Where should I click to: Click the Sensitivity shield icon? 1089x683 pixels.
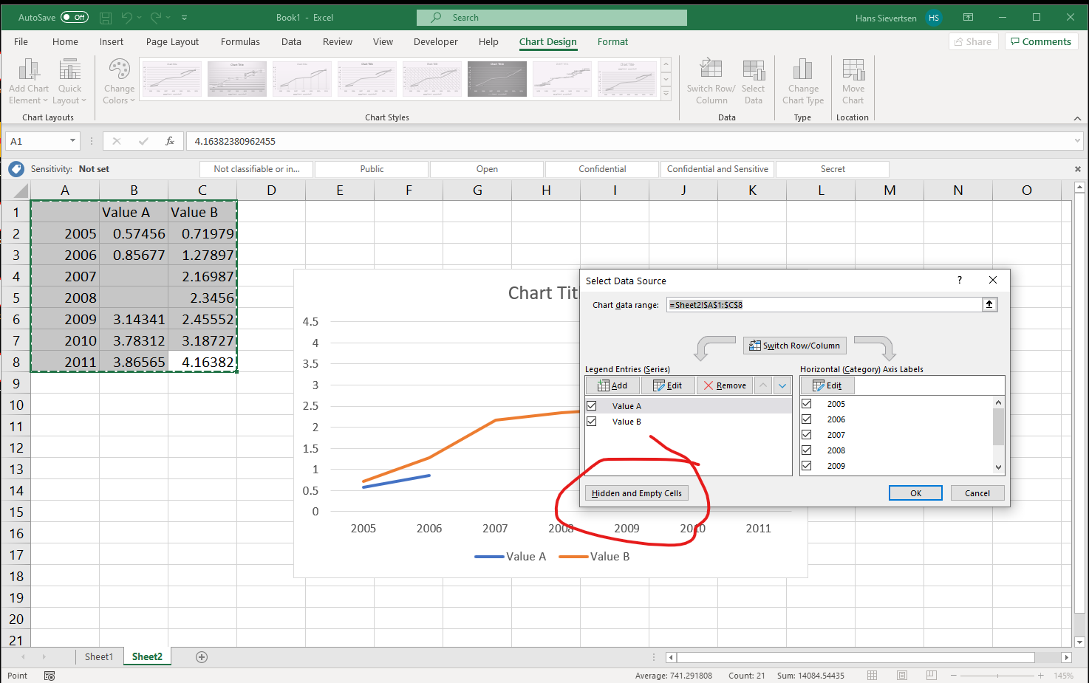point(16,169)
